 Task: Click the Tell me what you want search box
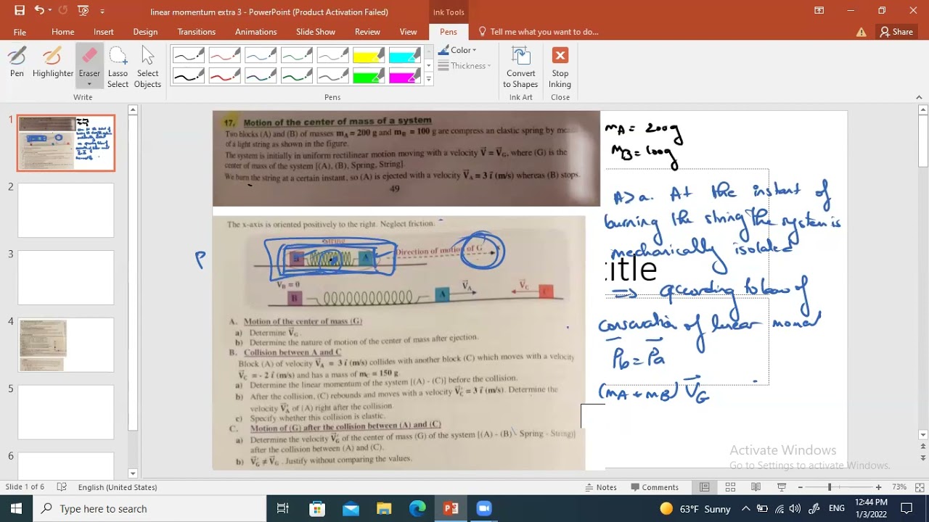click(x=539, y=32)
